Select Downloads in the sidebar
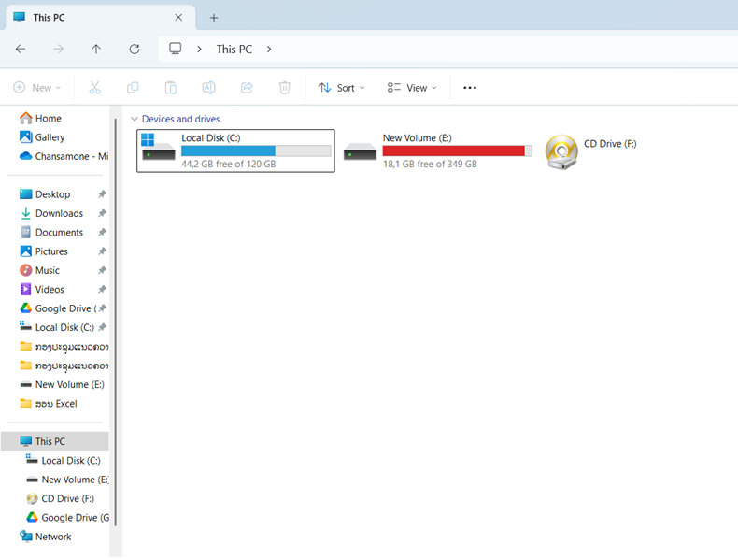This screenshot has height=559, width=738. 59,213
